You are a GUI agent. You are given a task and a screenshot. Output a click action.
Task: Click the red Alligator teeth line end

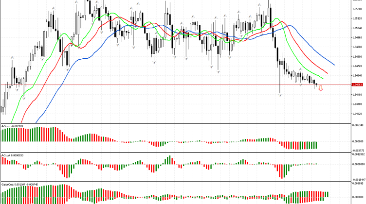[x=327, y=73]
